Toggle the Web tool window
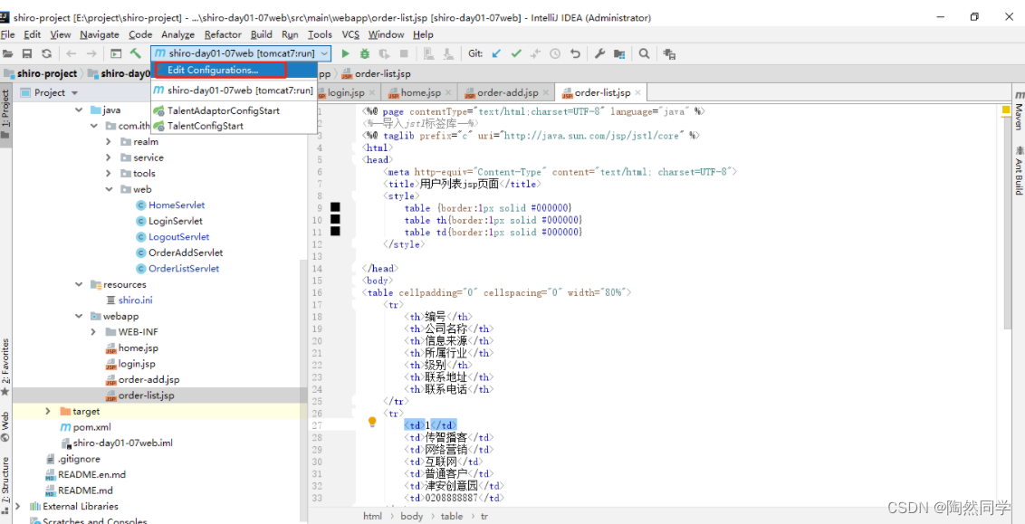 coord(5,426)
